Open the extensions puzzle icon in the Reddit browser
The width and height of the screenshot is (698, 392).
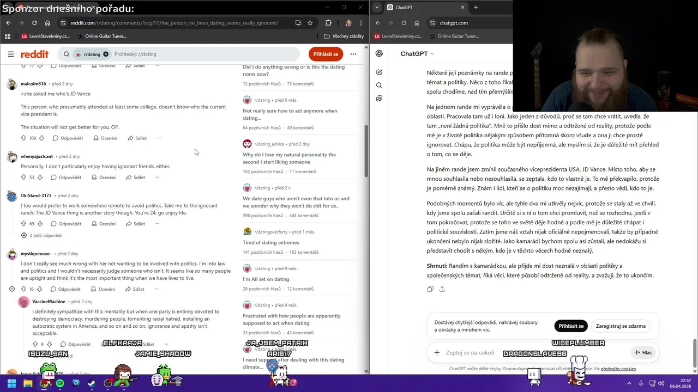pos(328,23)
